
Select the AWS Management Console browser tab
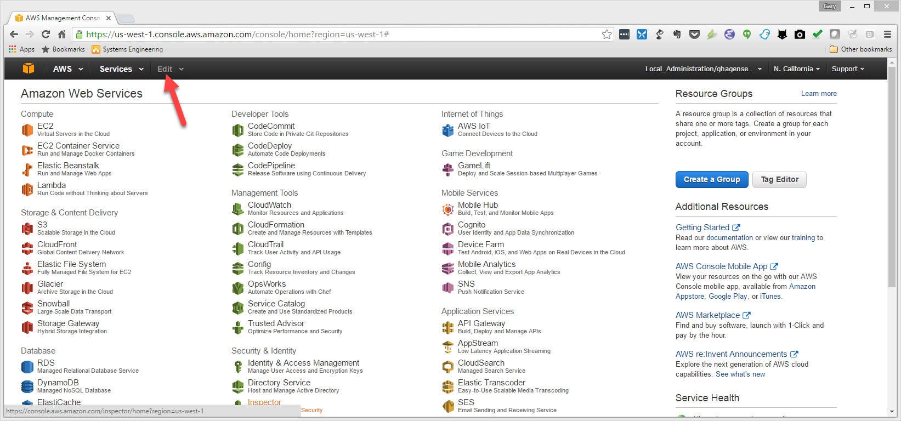(63, 18)
